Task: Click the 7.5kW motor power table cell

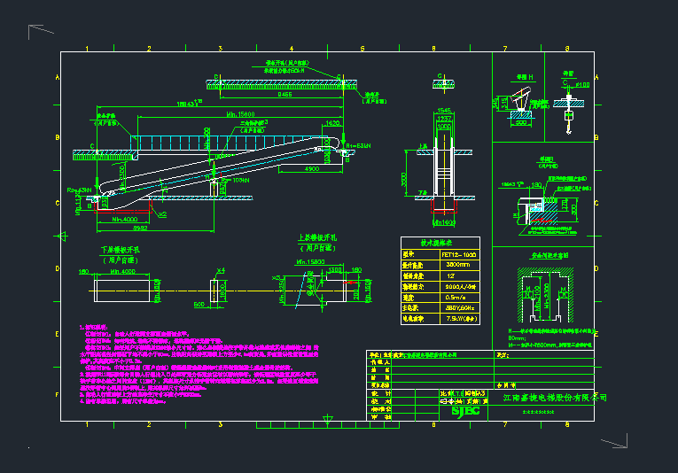Action: [460, 316]
